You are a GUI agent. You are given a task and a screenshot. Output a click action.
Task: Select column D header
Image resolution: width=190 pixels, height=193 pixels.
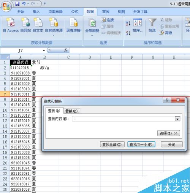90,57
